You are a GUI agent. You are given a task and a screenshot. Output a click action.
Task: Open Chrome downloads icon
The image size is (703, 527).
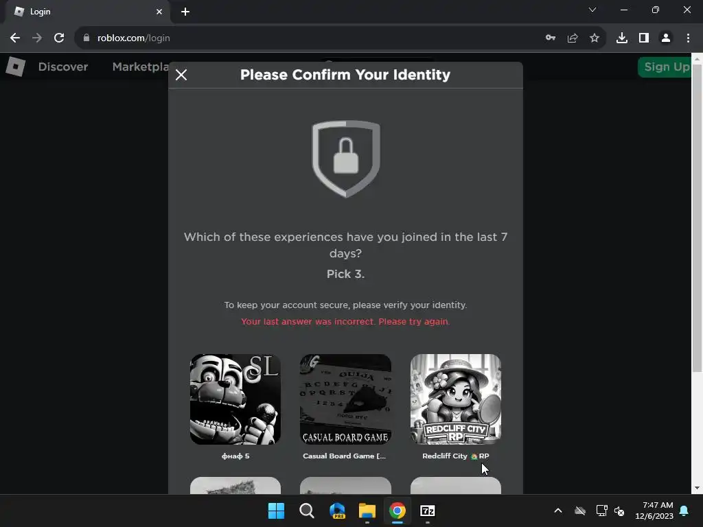(622, 38)
